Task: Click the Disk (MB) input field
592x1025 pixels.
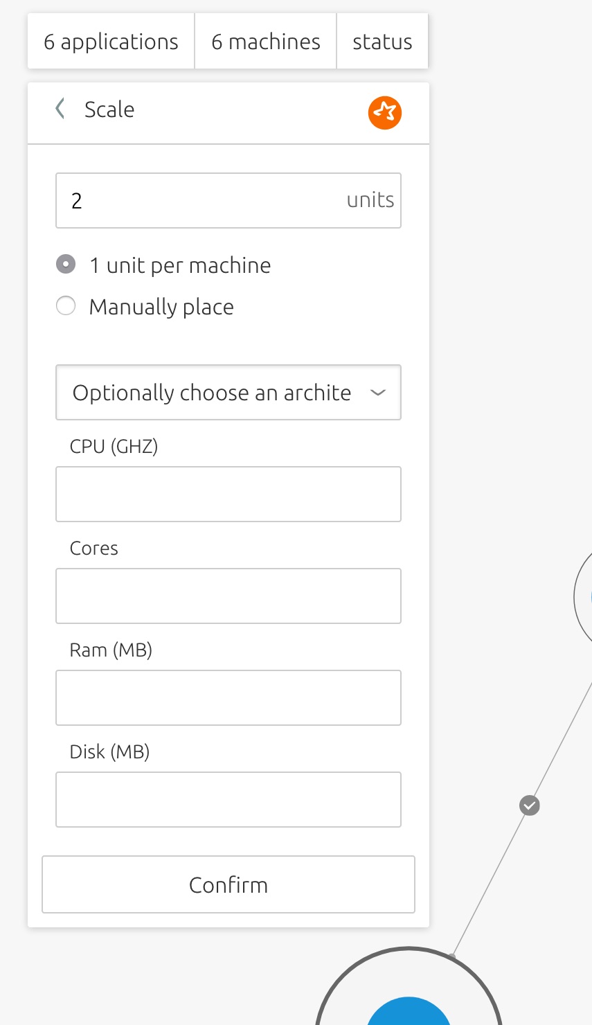Action: [228, 799]
